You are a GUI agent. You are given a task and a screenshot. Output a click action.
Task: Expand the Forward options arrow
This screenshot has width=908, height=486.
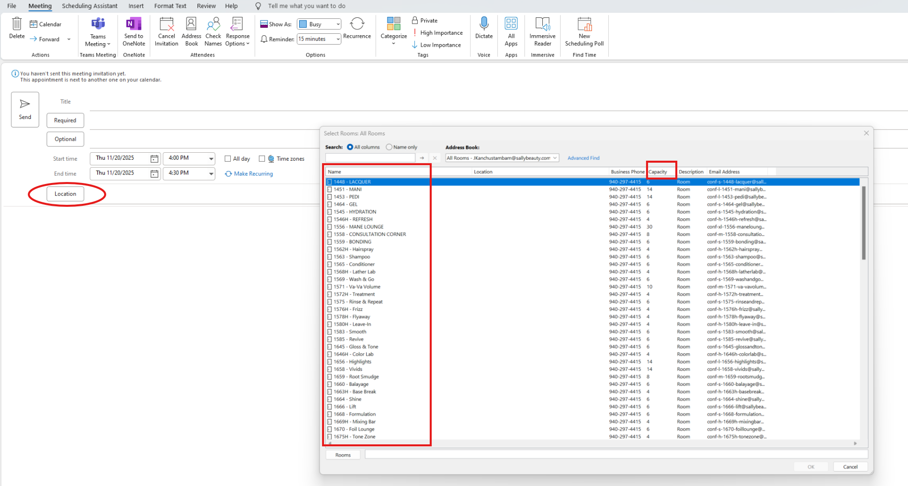[x=68, y=39]
